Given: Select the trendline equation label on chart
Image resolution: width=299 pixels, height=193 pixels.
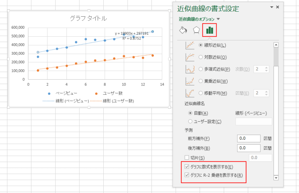Looking at the screenshot, I should coord(132,33).
